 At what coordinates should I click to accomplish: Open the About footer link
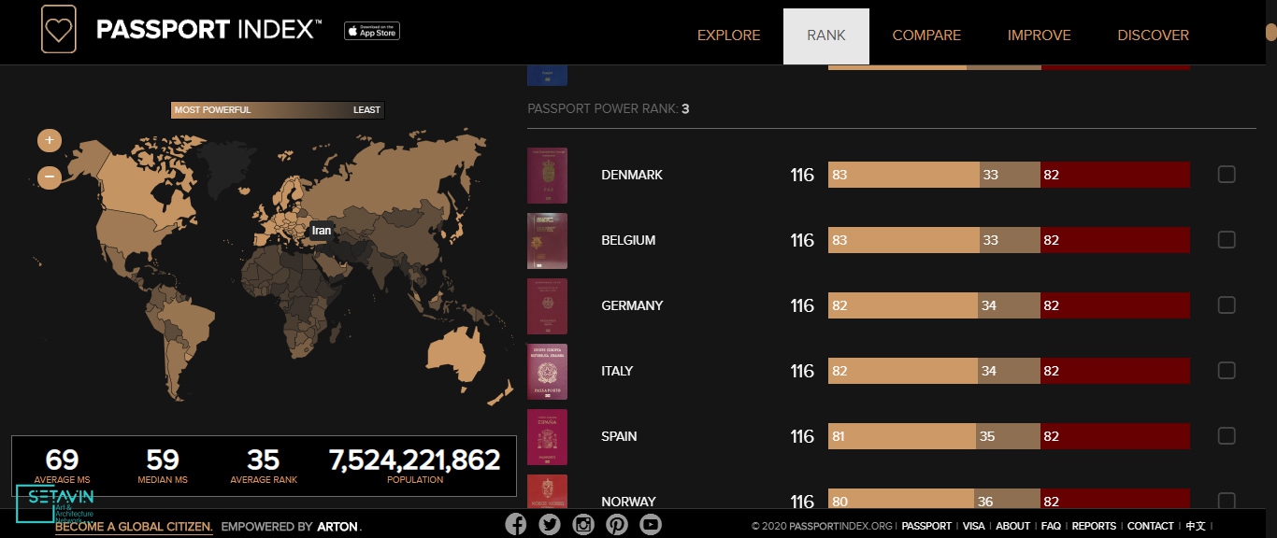point(1012,526)
